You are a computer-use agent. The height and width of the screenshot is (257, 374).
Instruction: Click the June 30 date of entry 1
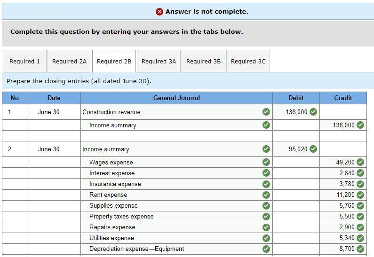(48, 112)
